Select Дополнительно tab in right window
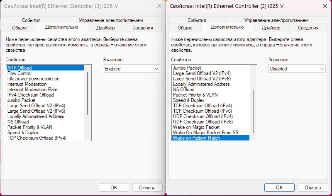 (227, 27)
